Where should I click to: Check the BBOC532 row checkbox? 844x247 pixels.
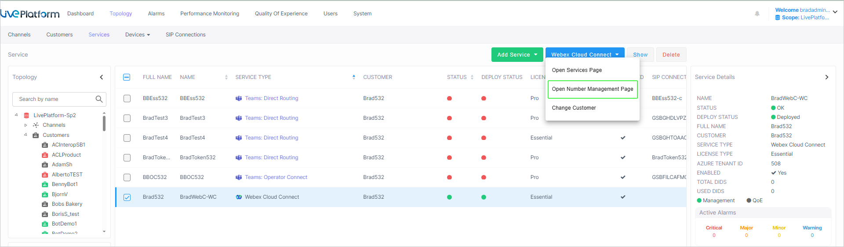127,177
